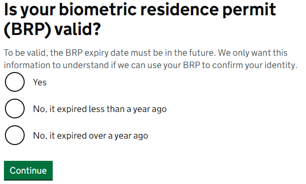The image size is (306, 184).
Task: Tick the first empty circle beside Yes
Action: [x=15, y=82]
